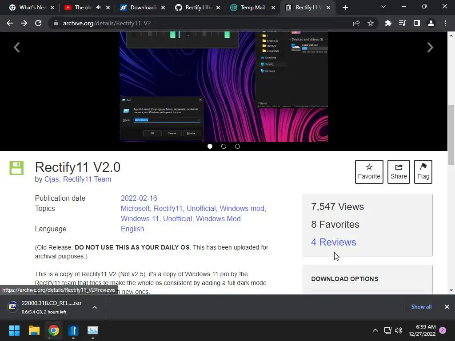Click Show all downloads
This screenshot has width=455, height=341.
[421, 307]
